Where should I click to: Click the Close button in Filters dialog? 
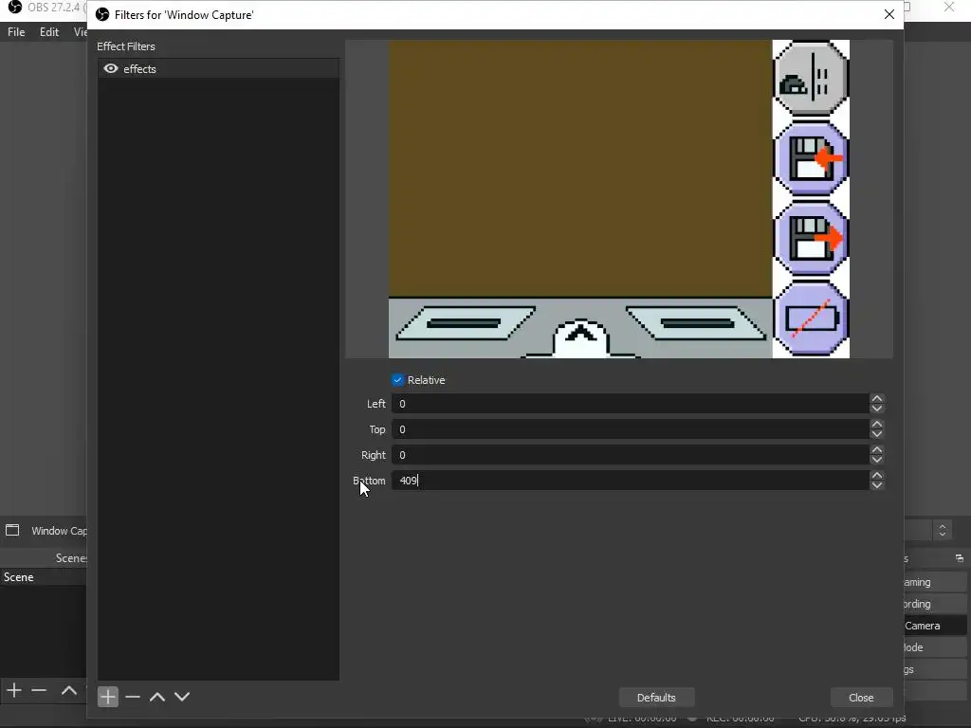coord(861,698)
